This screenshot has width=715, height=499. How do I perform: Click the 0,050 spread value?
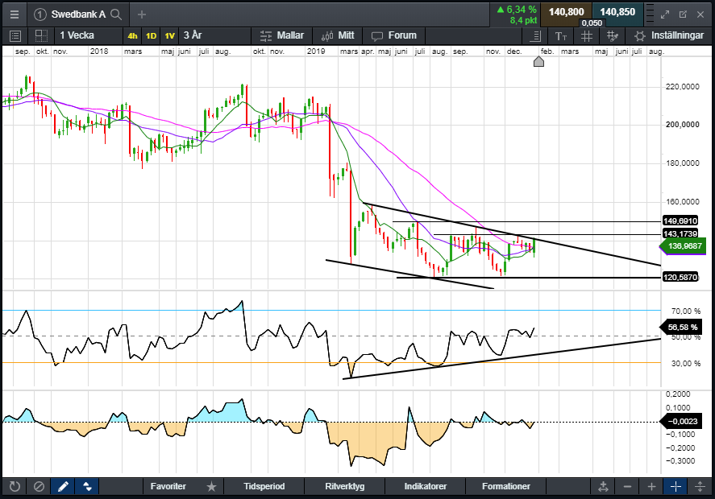click(x=592, y=23)
